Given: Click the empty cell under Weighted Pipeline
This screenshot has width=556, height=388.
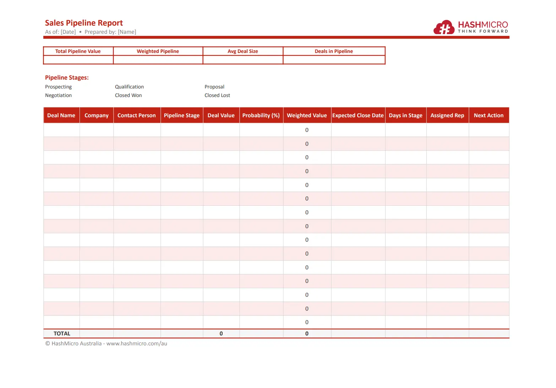Looking at the screenshot, I should point(158,60).
